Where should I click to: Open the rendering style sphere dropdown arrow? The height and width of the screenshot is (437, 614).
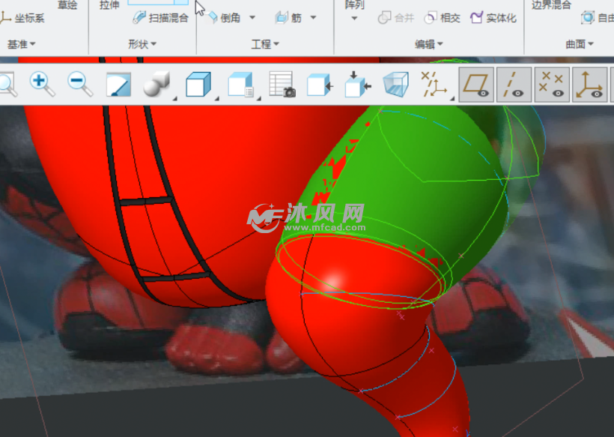(x=175, y=99)
